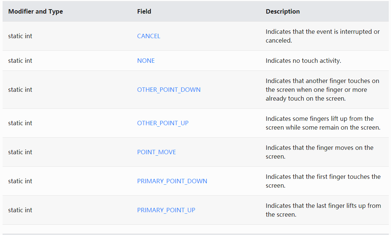Viewport: 391px width, 235px height.
Task: Go to the PRIMARY_POINT_DOWN field link
Action: coord(172,181)
